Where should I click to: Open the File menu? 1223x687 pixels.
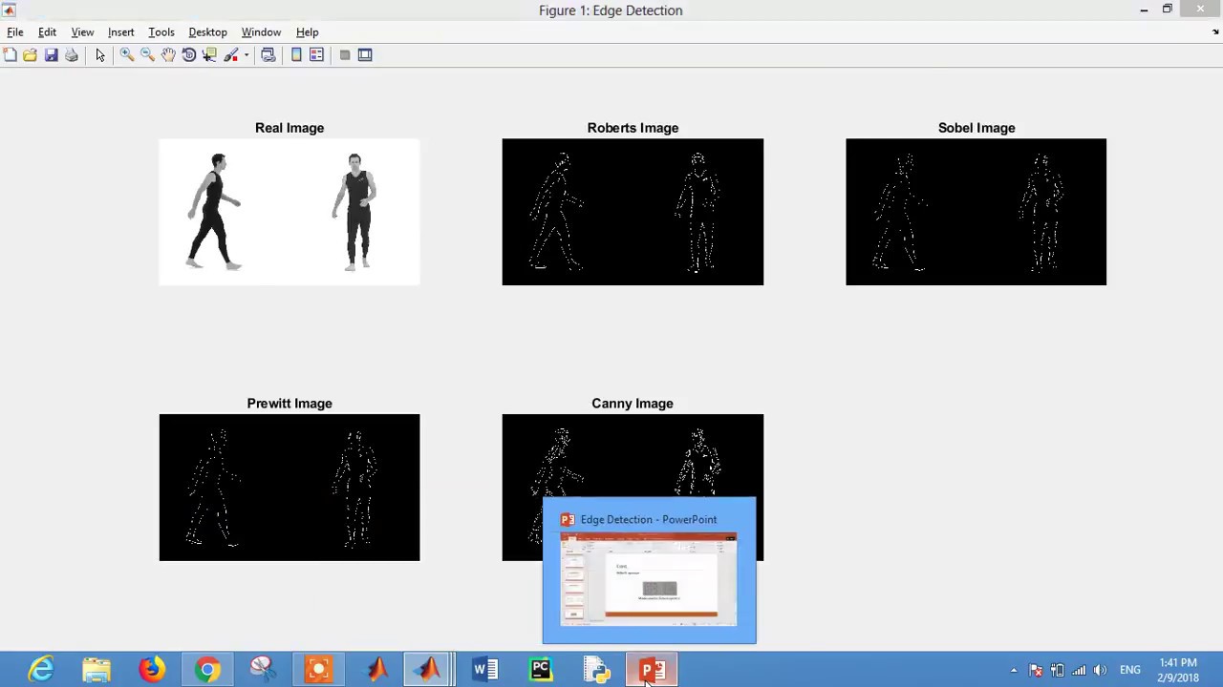pos(15,32)
